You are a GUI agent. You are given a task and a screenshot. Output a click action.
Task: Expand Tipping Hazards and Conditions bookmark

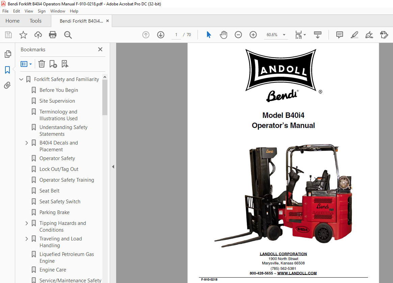pos(27,223)
